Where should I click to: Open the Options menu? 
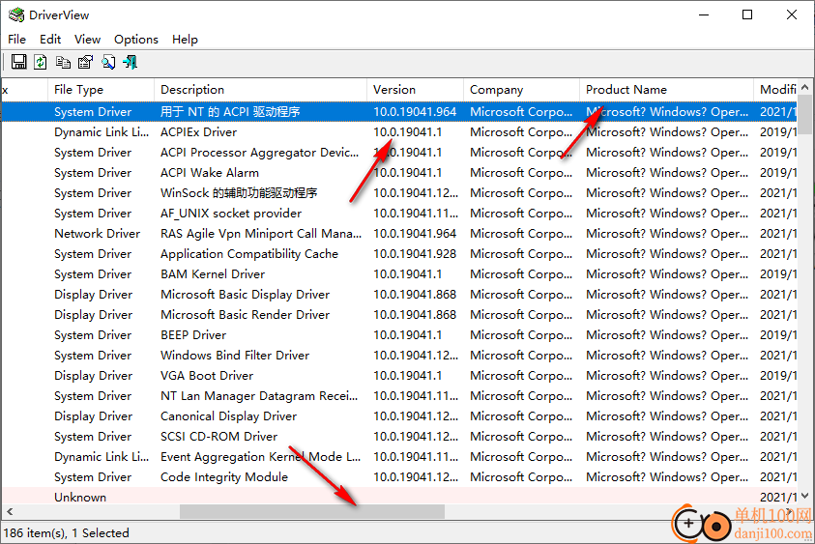[136, 40]
